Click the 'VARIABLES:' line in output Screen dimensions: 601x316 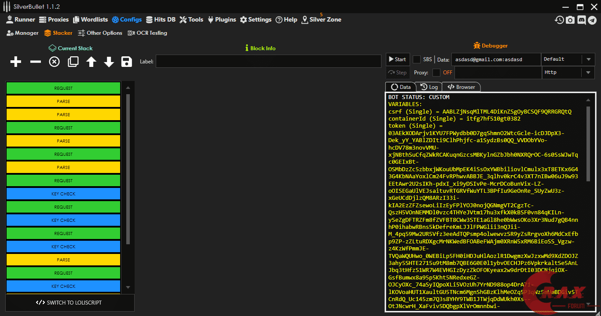[405, 104]
